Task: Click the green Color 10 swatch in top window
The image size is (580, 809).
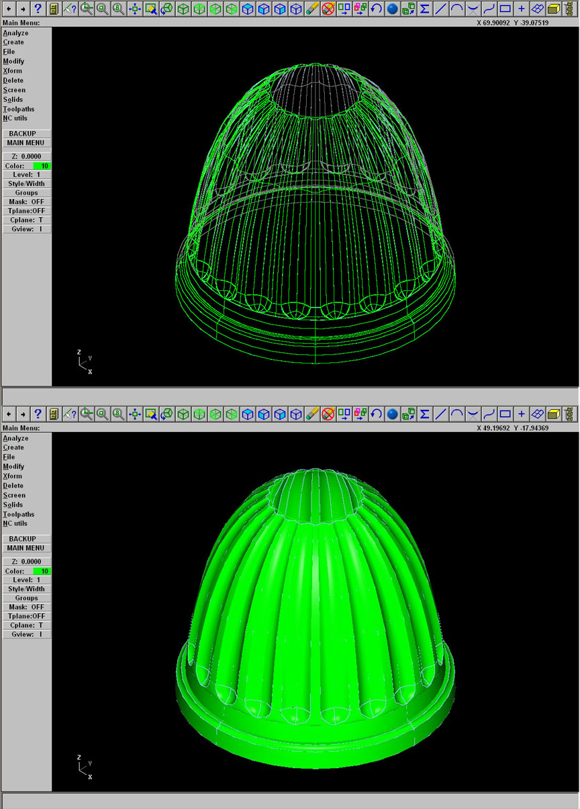Action: click(42, 165)
